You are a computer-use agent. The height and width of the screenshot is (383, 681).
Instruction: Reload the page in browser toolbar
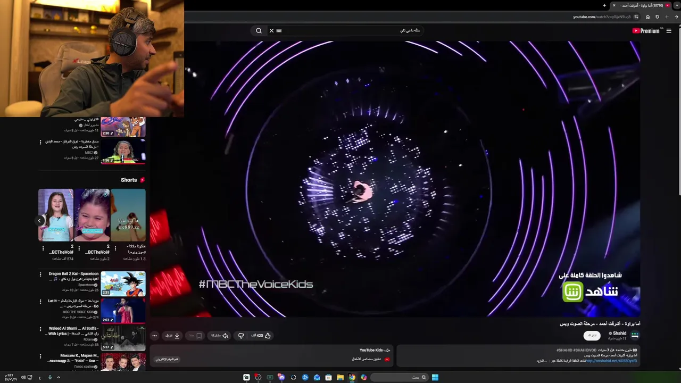click(x=657, y=17)
